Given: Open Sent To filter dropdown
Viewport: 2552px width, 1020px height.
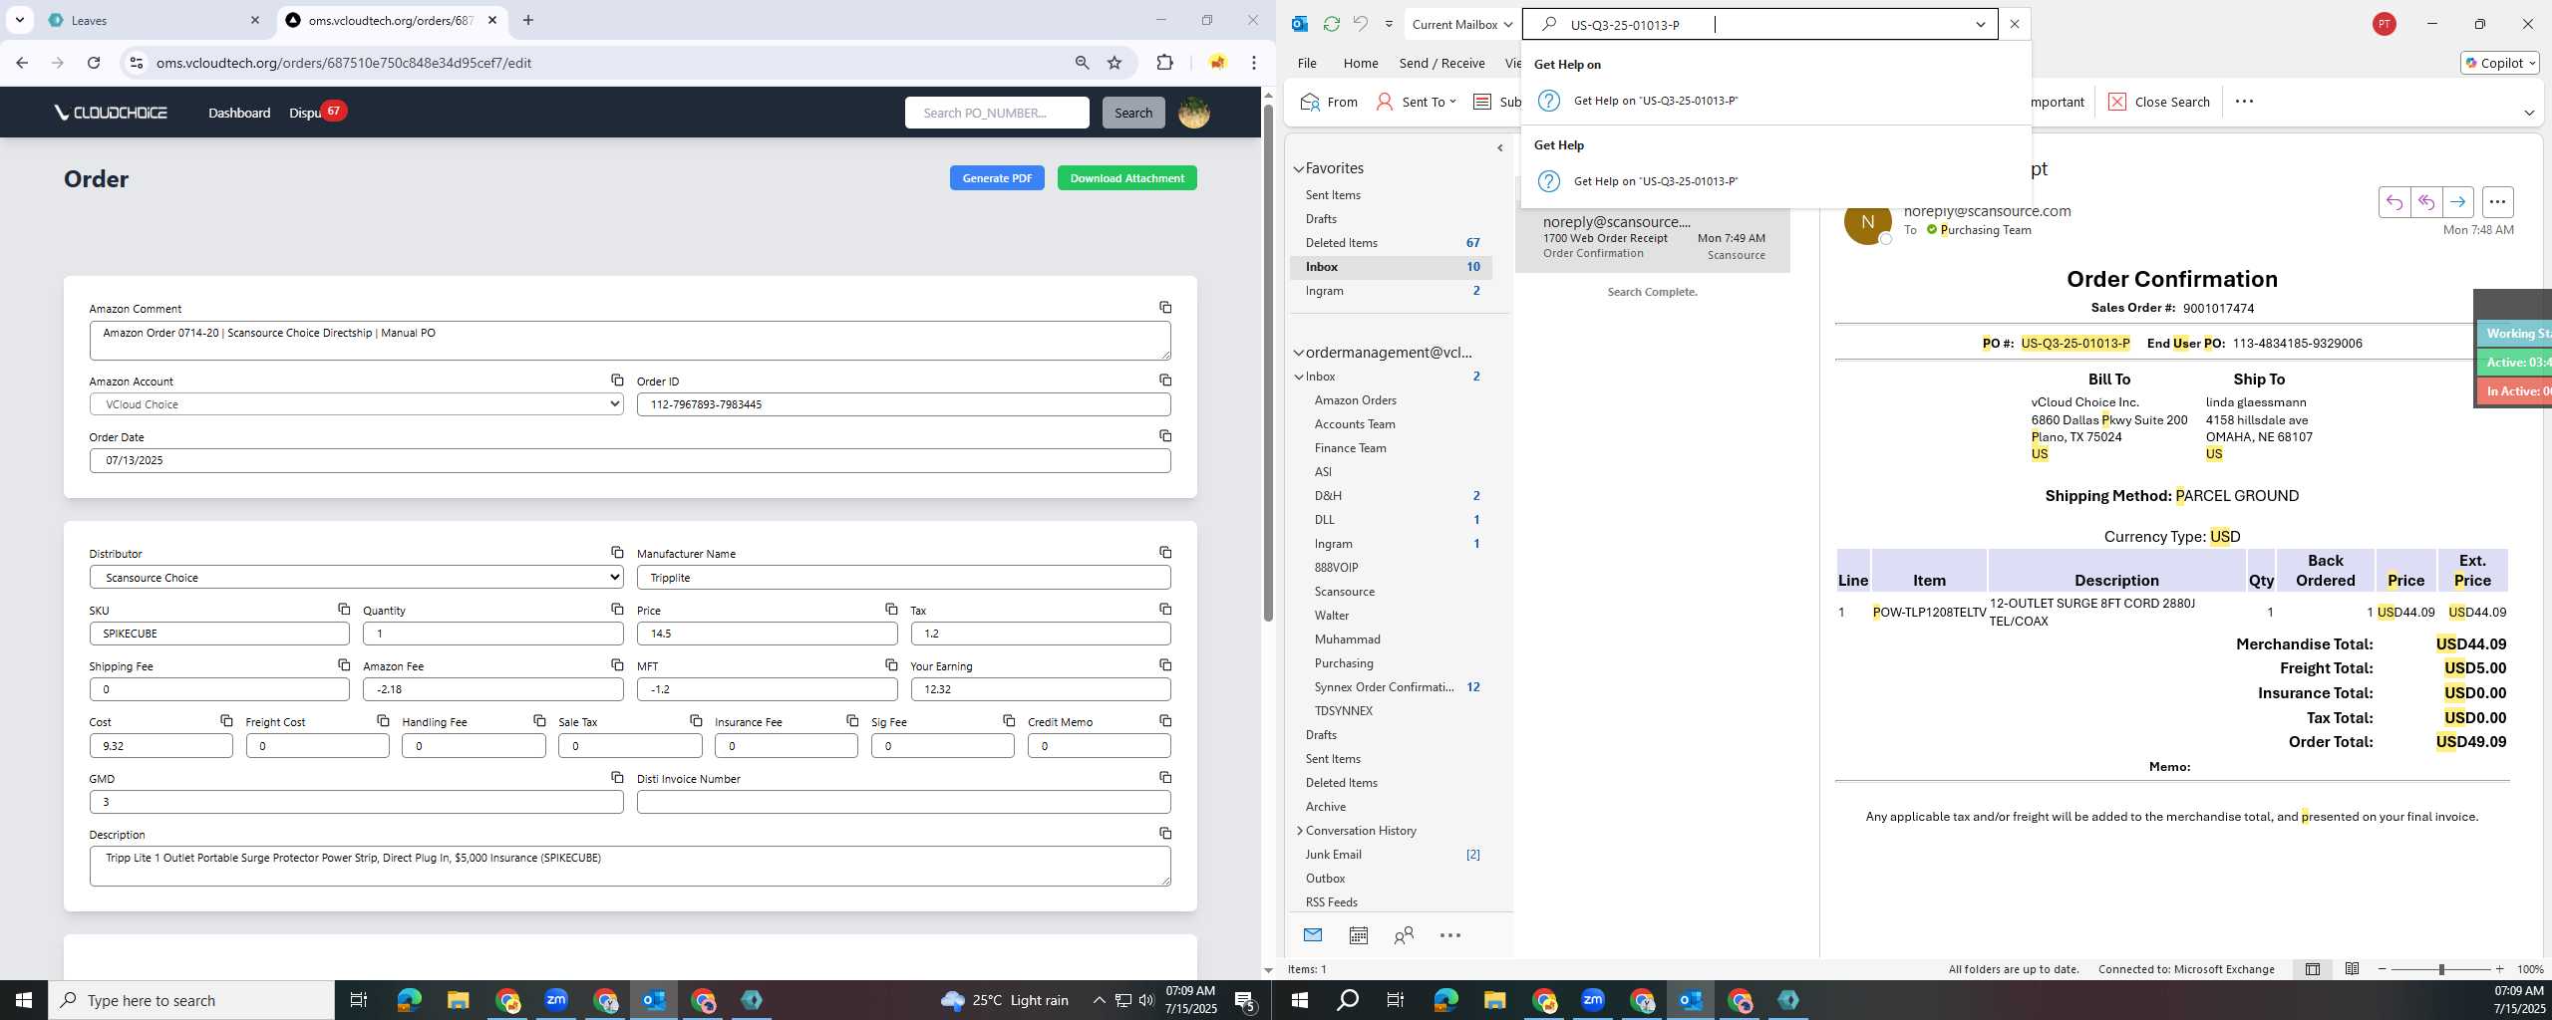Looking at the screenshot, I should tap(1417, 102).
